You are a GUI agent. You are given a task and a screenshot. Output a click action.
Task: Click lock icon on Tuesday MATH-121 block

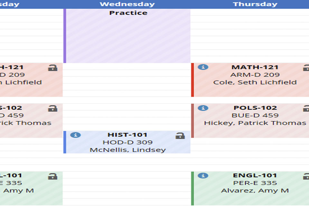(x=53, y=68)
